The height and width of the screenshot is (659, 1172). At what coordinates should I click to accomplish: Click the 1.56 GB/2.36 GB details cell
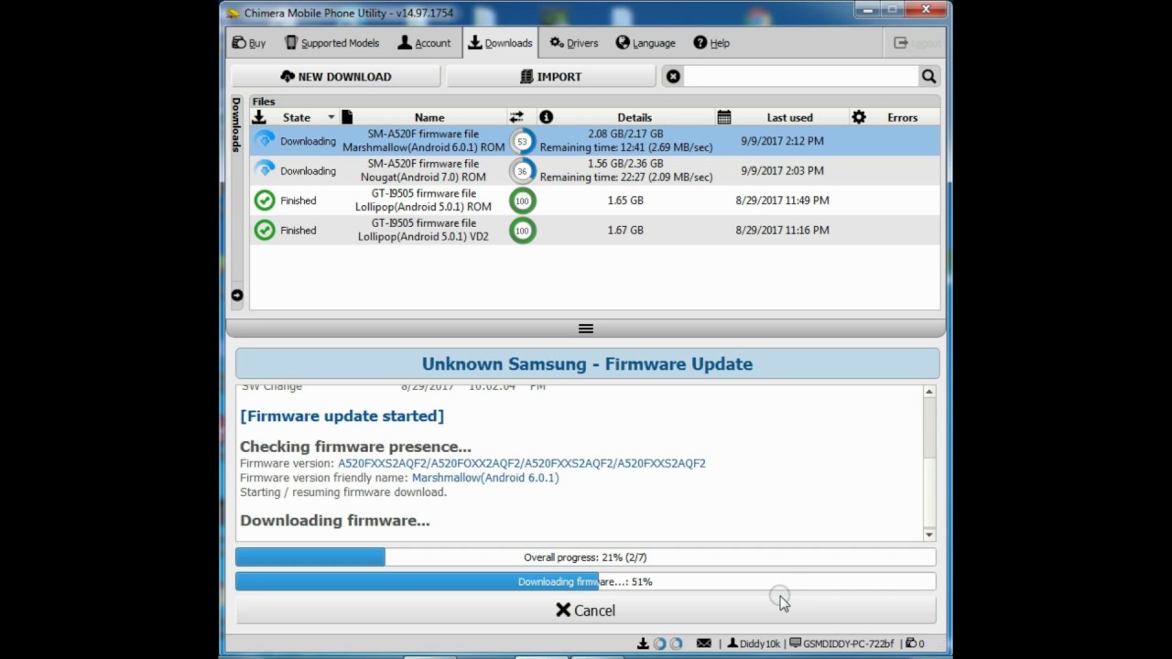tap(626, 170)
